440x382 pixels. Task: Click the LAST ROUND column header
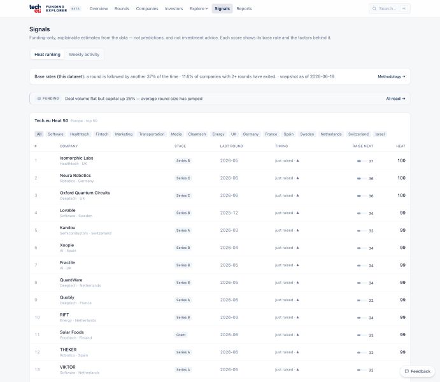click(232, 146)
